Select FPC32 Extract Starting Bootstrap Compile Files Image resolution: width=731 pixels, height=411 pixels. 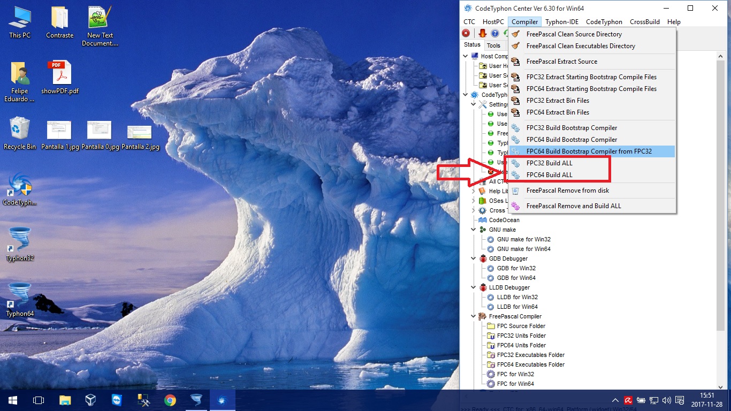[x=592, y=77]
